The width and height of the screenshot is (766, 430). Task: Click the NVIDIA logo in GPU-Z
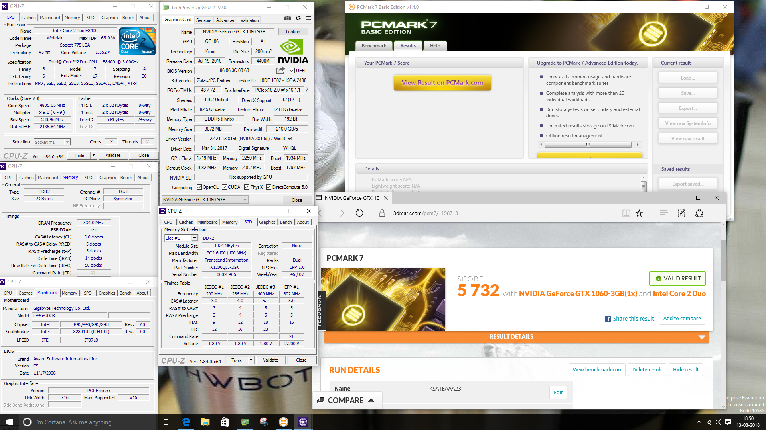[x=293, y=51]
